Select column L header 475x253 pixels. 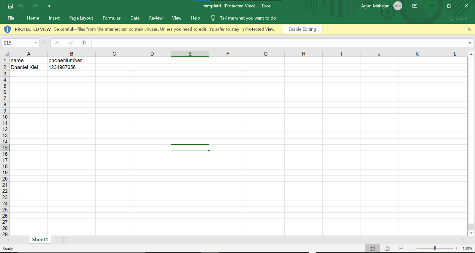pyautogui.click(x=455, y=54)
